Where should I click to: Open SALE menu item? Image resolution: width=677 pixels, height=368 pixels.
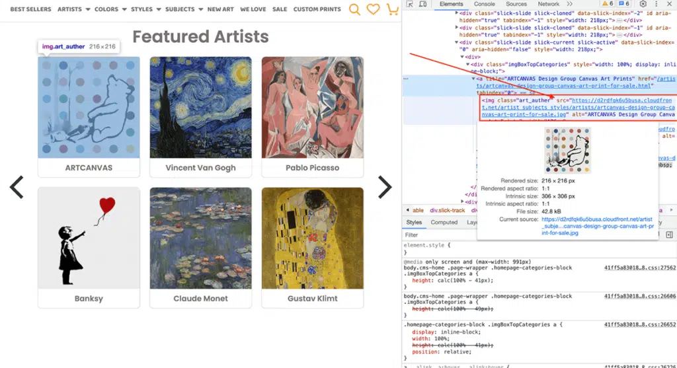[x=280, y=9]
